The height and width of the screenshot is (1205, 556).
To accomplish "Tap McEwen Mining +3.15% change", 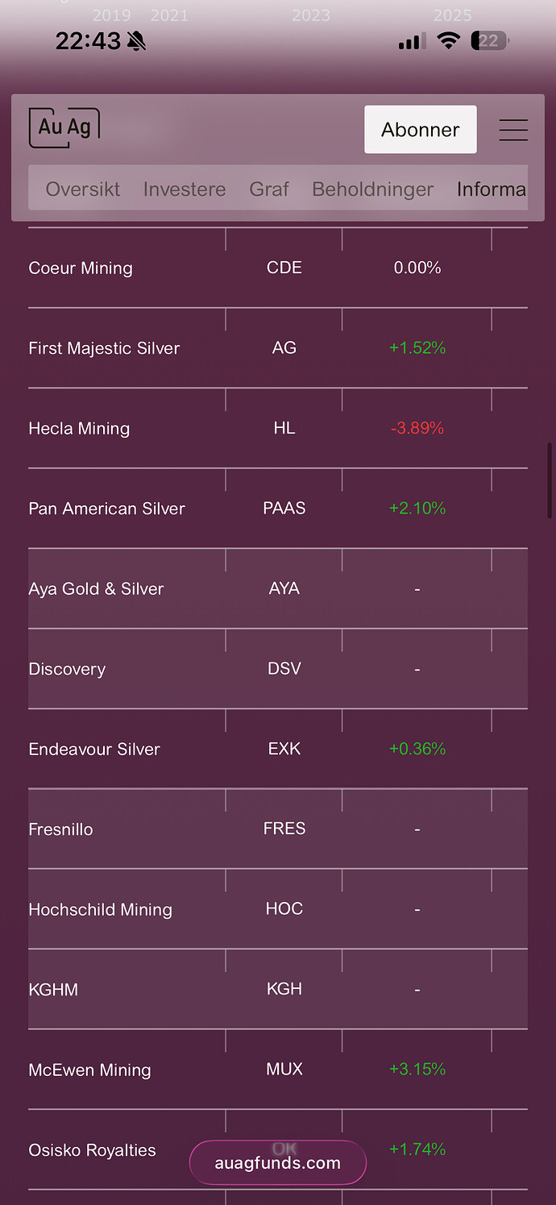I will (x=417, y=1070).
